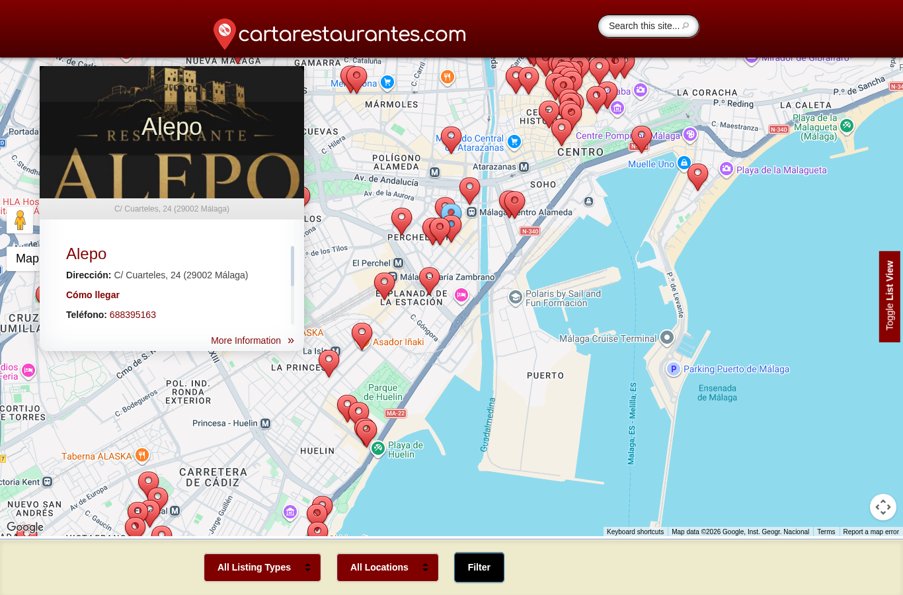Click the Málaga Cruise Terminal pin
Screen dimensions: 903x595
click(x=667, y=338)
